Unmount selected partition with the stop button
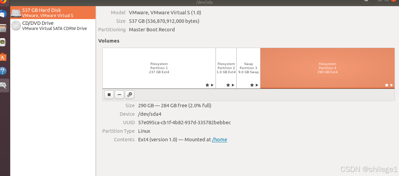The height and width of the screenshot is (176, 399). click(109, 95)
